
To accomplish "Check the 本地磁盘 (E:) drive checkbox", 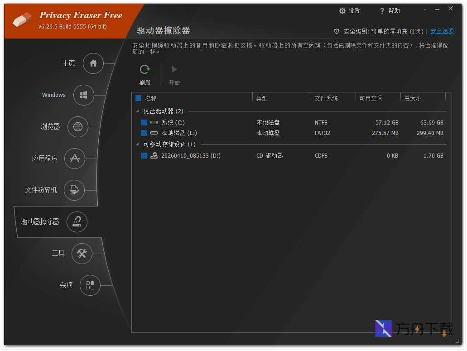I will click(x=144, y=133).
